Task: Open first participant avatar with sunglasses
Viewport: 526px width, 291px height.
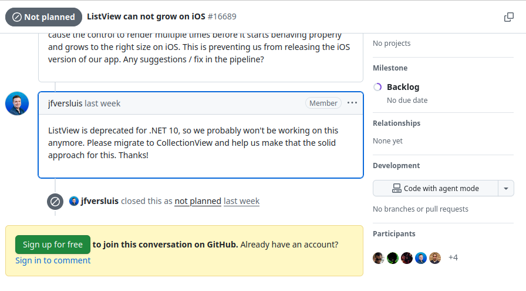Action: (379, 258)
